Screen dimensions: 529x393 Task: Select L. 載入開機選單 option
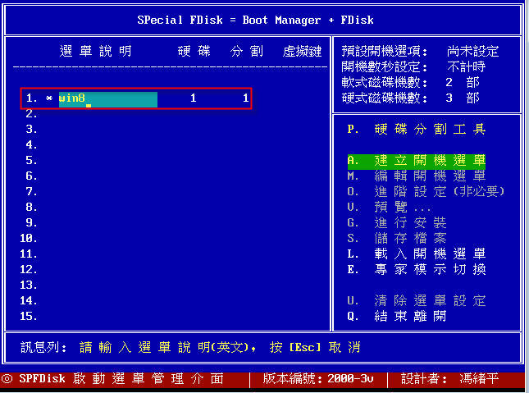pyautogui.click(x=417, y=254)
